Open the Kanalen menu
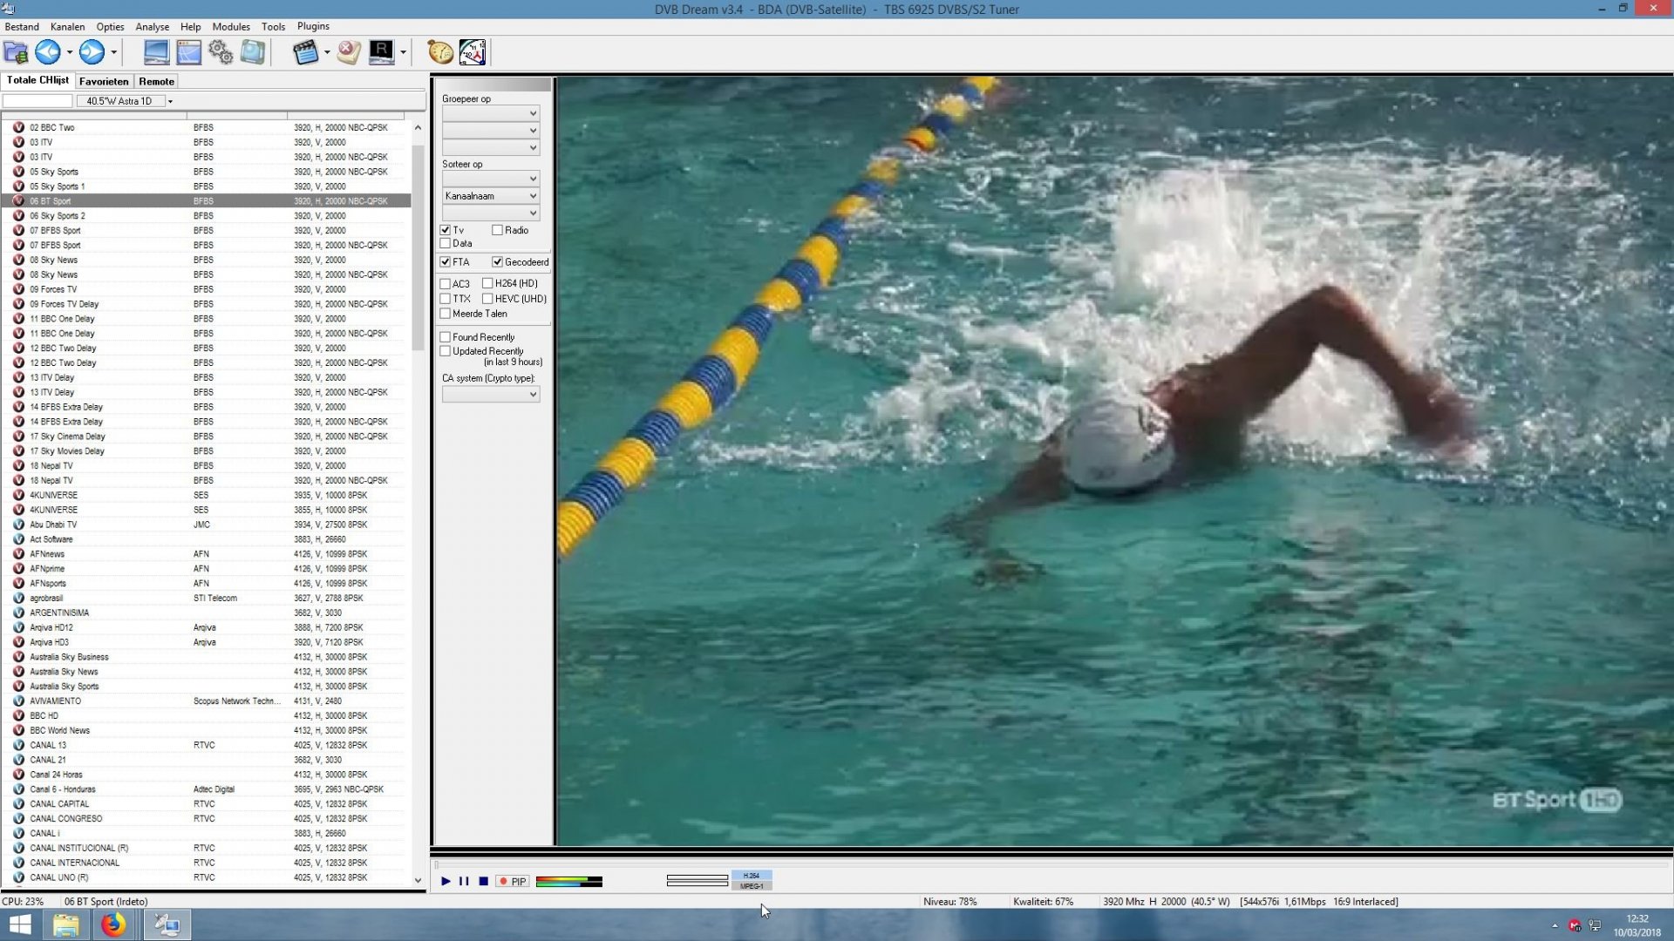Viewport: 1674px width, 941px height. (67, 26)
